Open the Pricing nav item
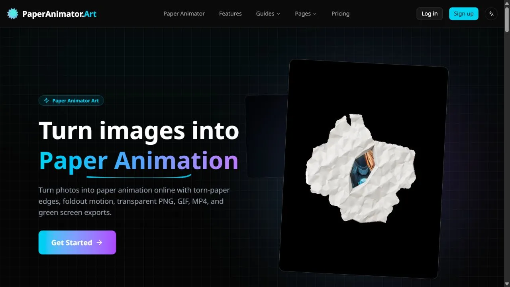Viewport: 510px width, 287px height. [340, 14]
